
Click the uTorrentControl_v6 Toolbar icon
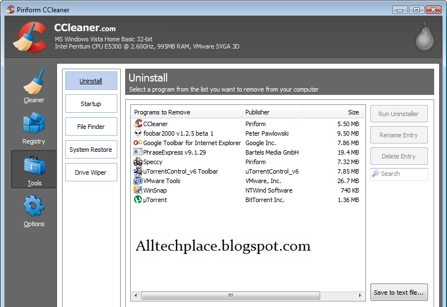click(x=138, y=171)
